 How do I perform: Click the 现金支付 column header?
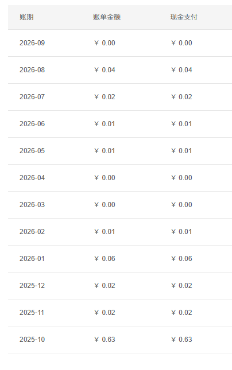pos(184,17)
